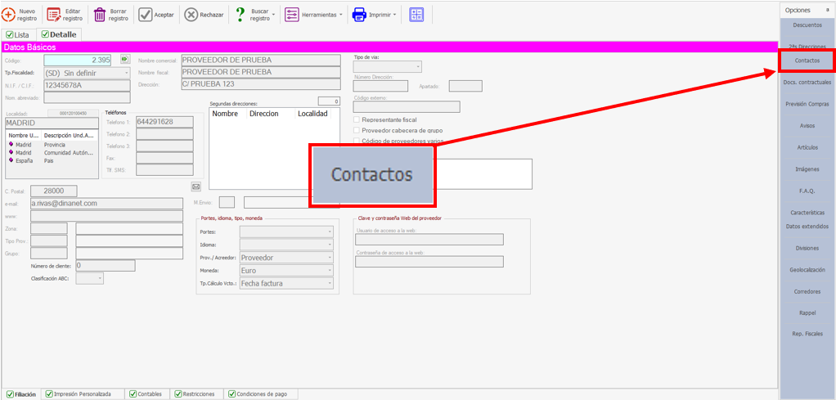The width and height of the screenshot is (836, 400).
Task: Tick the Código de proveedores varios checkbox
Action: (x=357, y=141)
